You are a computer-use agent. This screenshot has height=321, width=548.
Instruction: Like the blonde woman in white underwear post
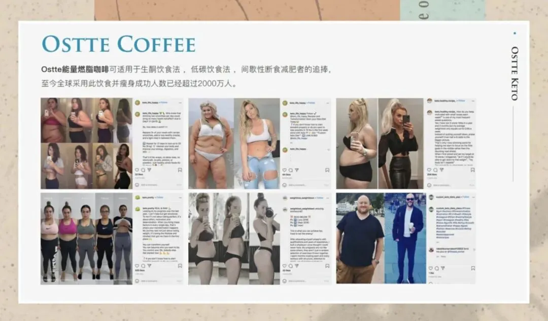coord(285,170)
